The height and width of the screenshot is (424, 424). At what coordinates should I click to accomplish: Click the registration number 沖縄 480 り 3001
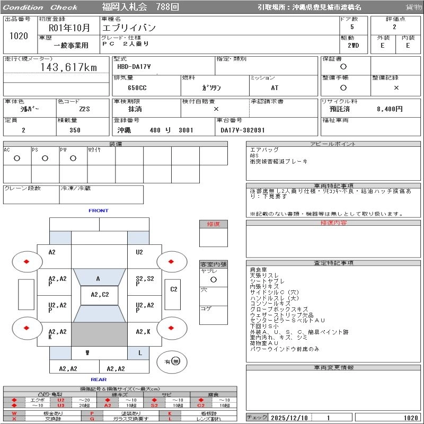pos(155,130)
